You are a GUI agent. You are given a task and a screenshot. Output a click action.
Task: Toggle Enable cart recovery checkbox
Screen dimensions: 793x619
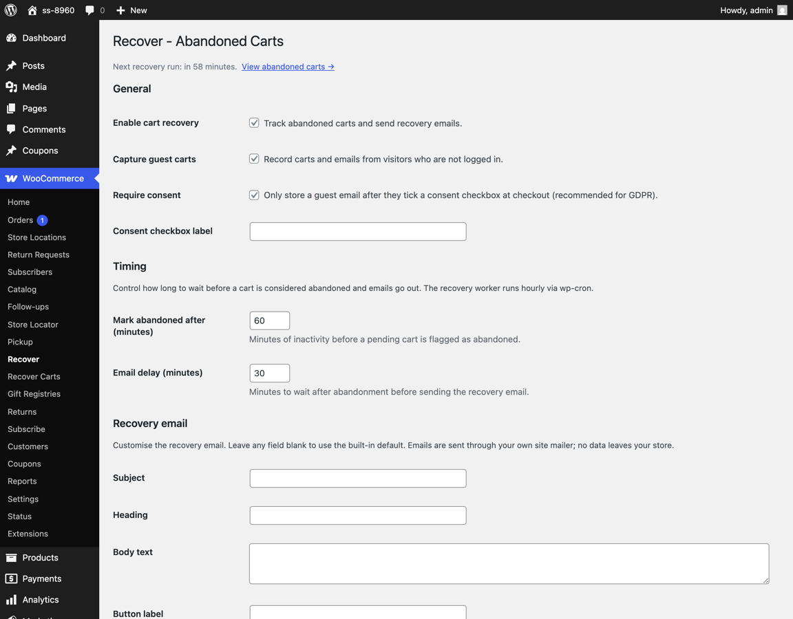(254, 123)
